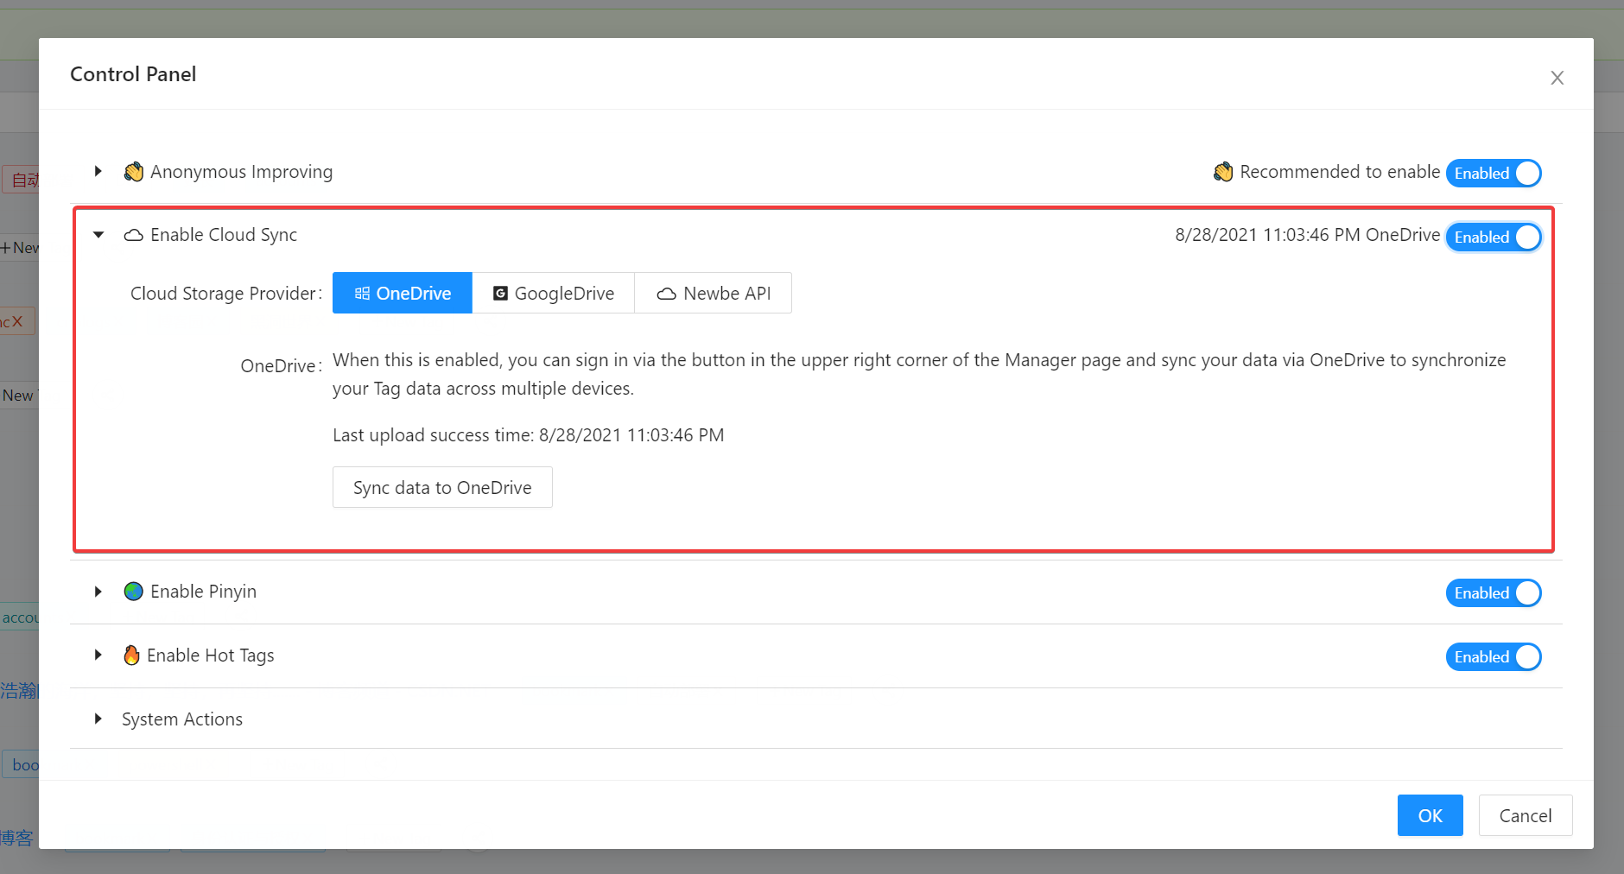Select Newbe API as storage provider
The width and height of the screenshot is (1624, 874).
coord(714,293)
